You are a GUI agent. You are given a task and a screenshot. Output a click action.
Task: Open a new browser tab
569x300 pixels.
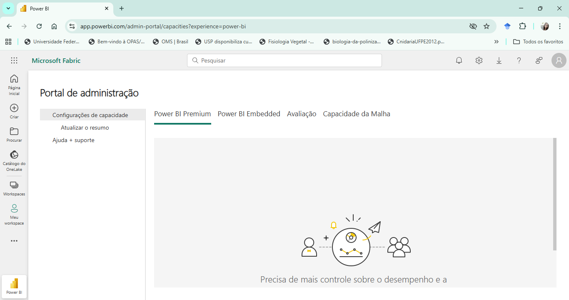point(122,8)
